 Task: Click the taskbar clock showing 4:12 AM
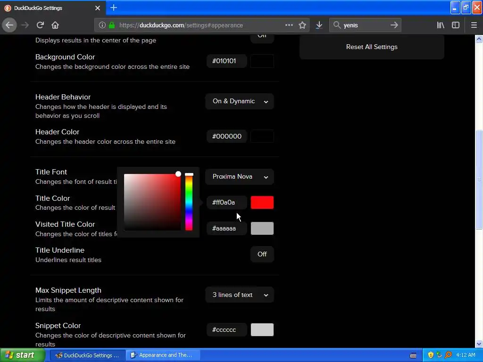coord(466,355)
